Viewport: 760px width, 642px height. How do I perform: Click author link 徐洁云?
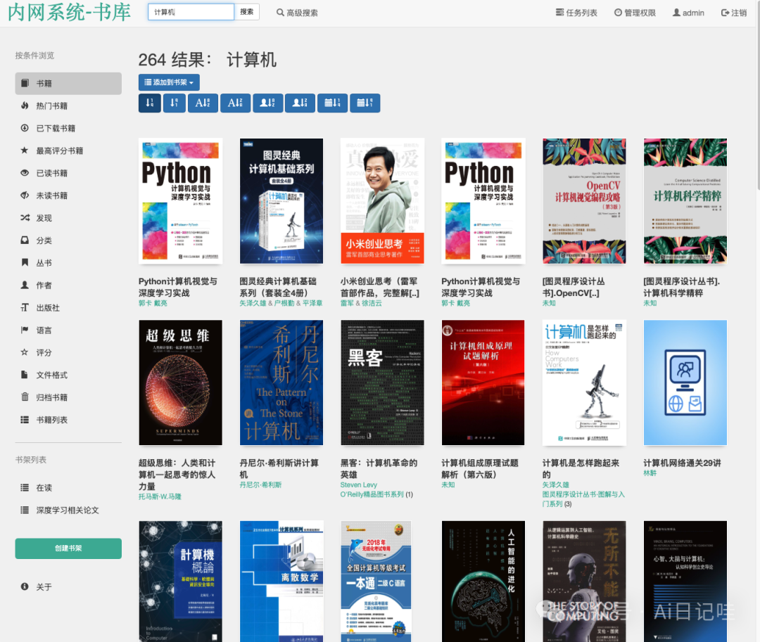(372, 303)
